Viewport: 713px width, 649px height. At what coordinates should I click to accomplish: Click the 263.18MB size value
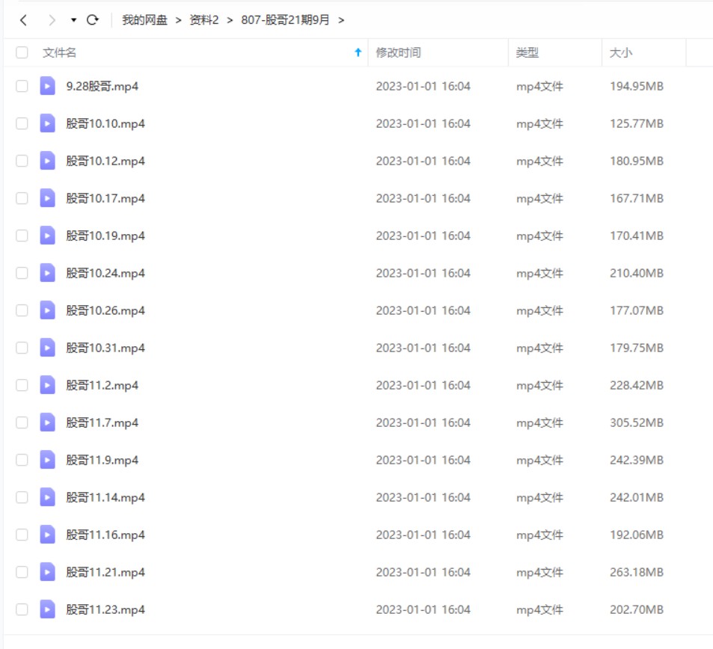(637, 572)
